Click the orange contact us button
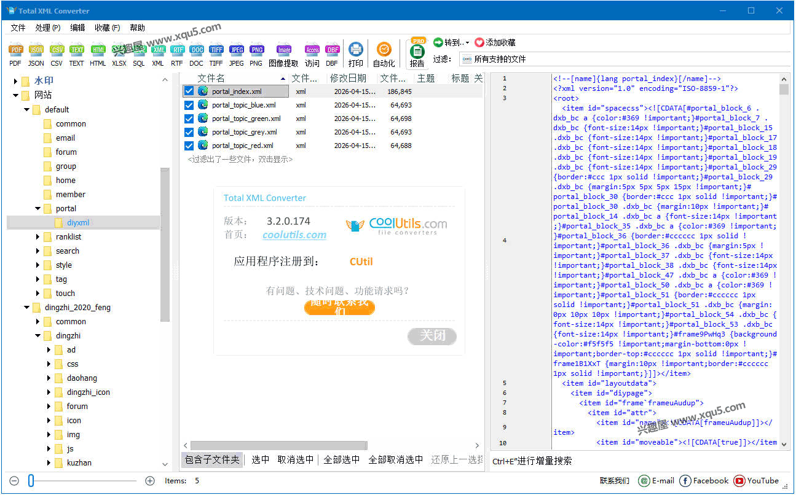The height and width of the screenshot is (495, 796). [x=339, y=307]
